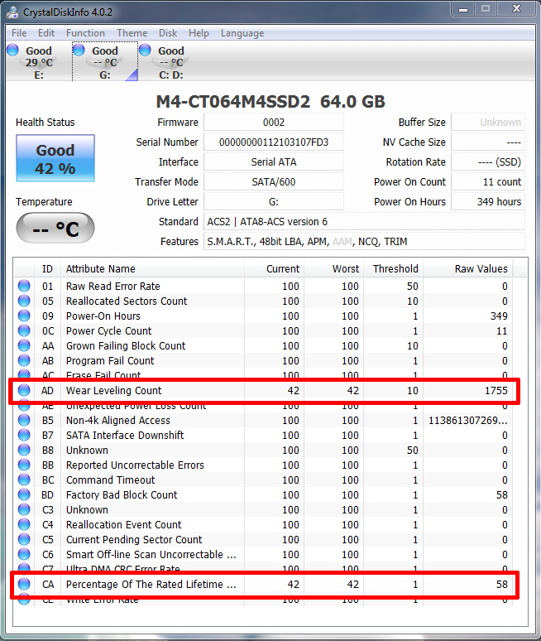
Task: Click the Standard ACS2 field
Action: pyautogui.click(x=364, y=222)
